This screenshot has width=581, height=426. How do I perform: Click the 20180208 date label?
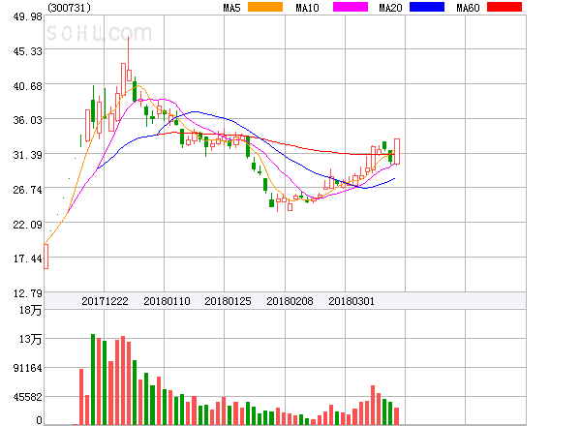290,301
